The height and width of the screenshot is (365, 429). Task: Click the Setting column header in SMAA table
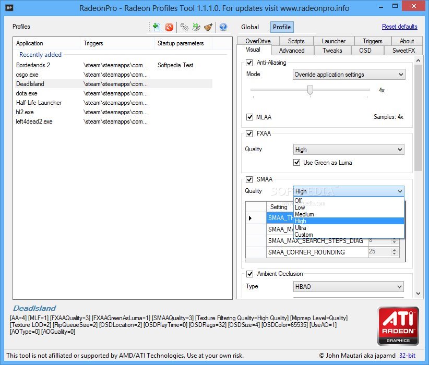coord(280,207)
